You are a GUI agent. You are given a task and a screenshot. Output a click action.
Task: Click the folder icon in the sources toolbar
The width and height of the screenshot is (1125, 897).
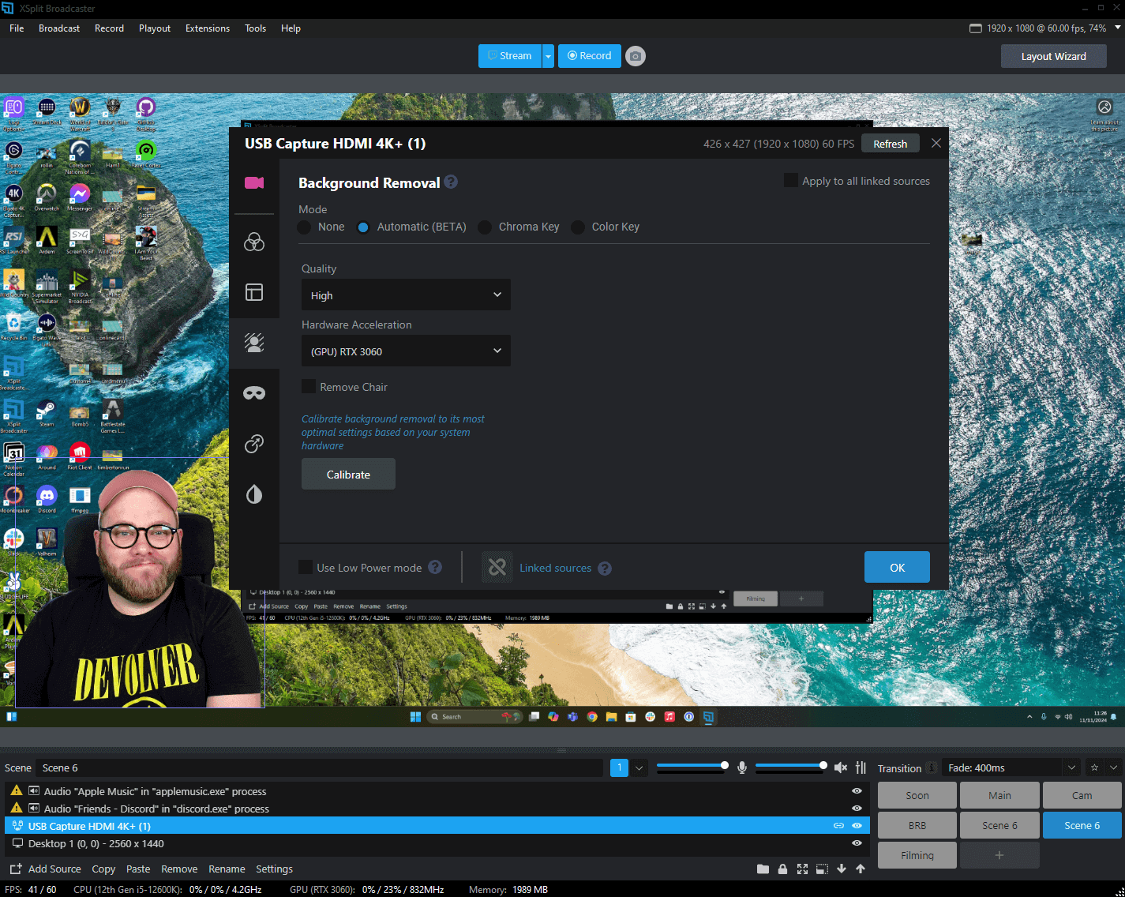click(763, 869)
